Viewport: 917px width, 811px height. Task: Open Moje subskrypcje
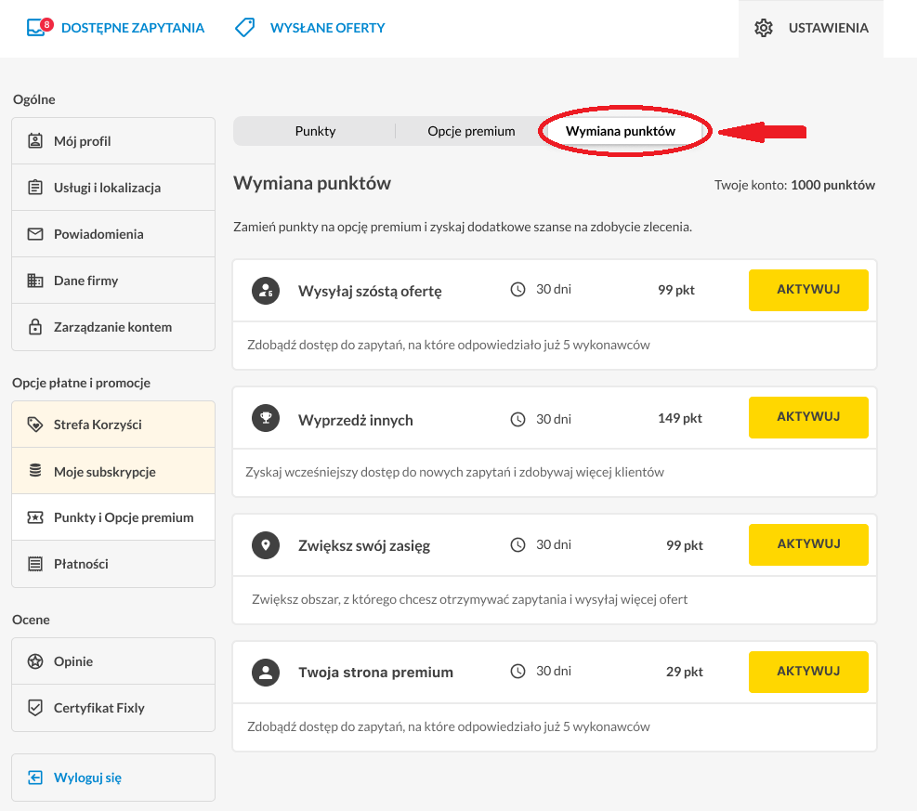point(113,471)
